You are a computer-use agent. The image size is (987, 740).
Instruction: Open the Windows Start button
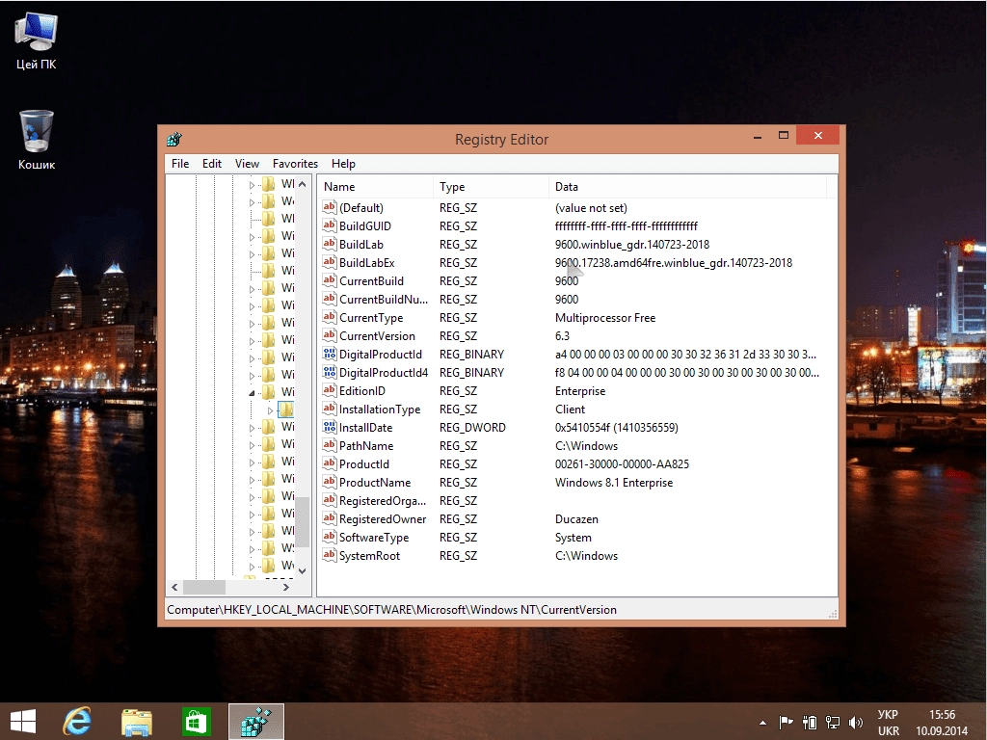tap(23, 721)
